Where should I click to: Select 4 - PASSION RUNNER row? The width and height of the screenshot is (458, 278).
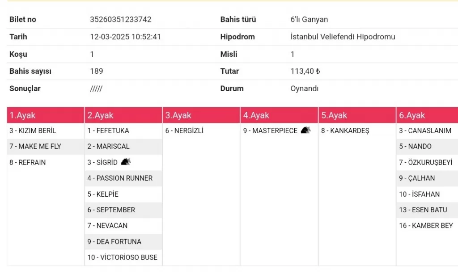pos(120,178)
